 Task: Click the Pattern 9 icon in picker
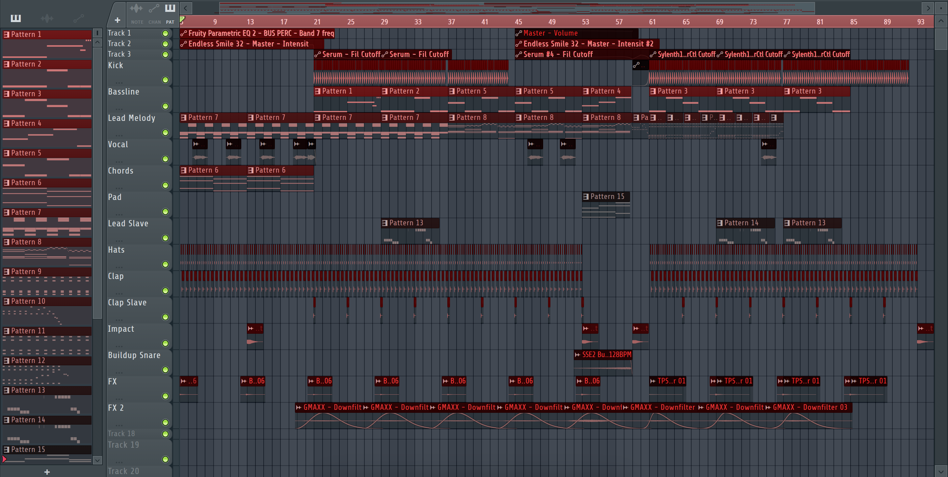point(6,271)
